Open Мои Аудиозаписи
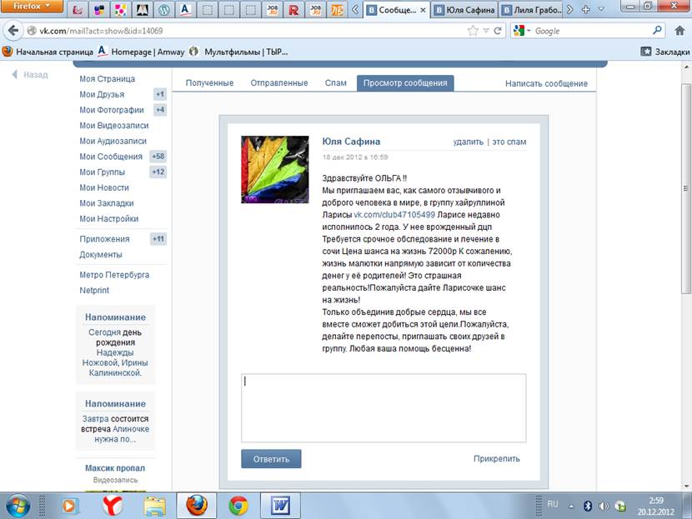 click(x=113, y=141)
